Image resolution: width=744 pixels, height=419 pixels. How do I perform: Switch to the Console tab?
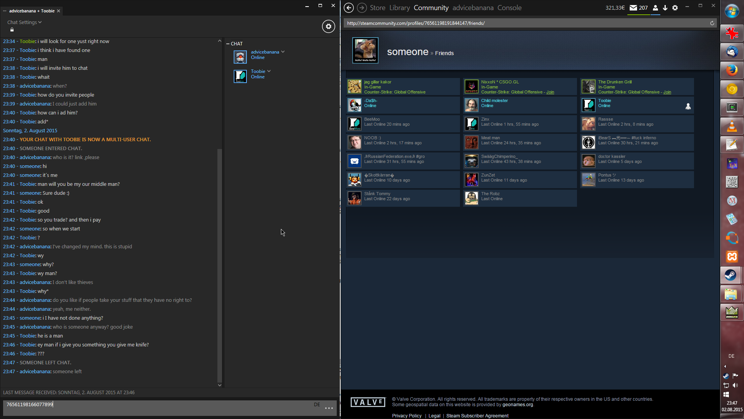509,8
